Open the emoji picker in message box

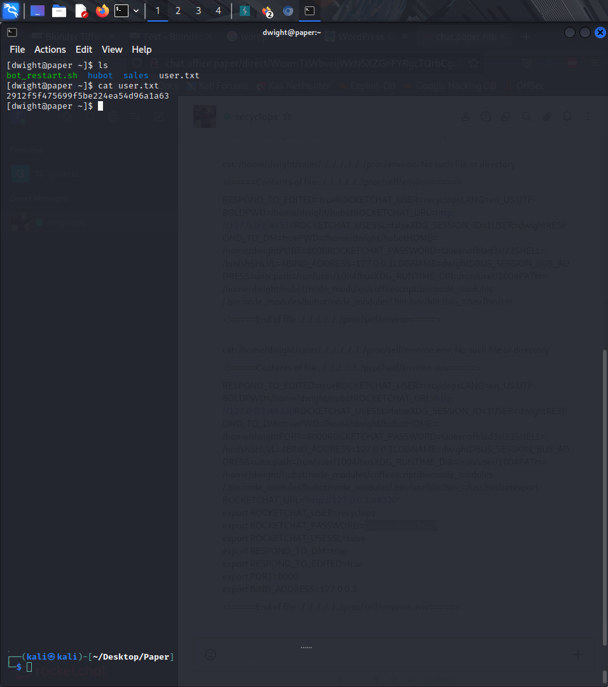click(210, 654)
